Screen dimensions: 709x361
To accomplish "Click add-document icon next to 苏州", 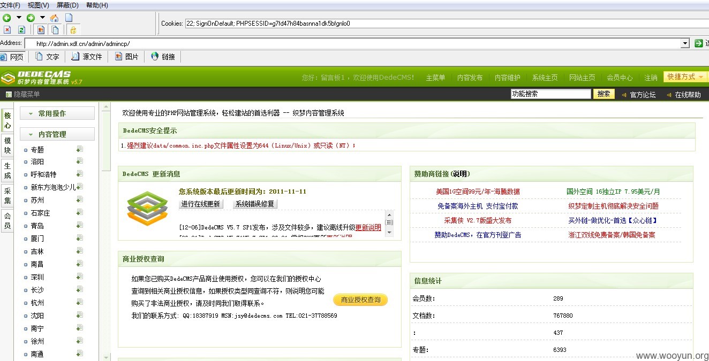I will [79, 199].
